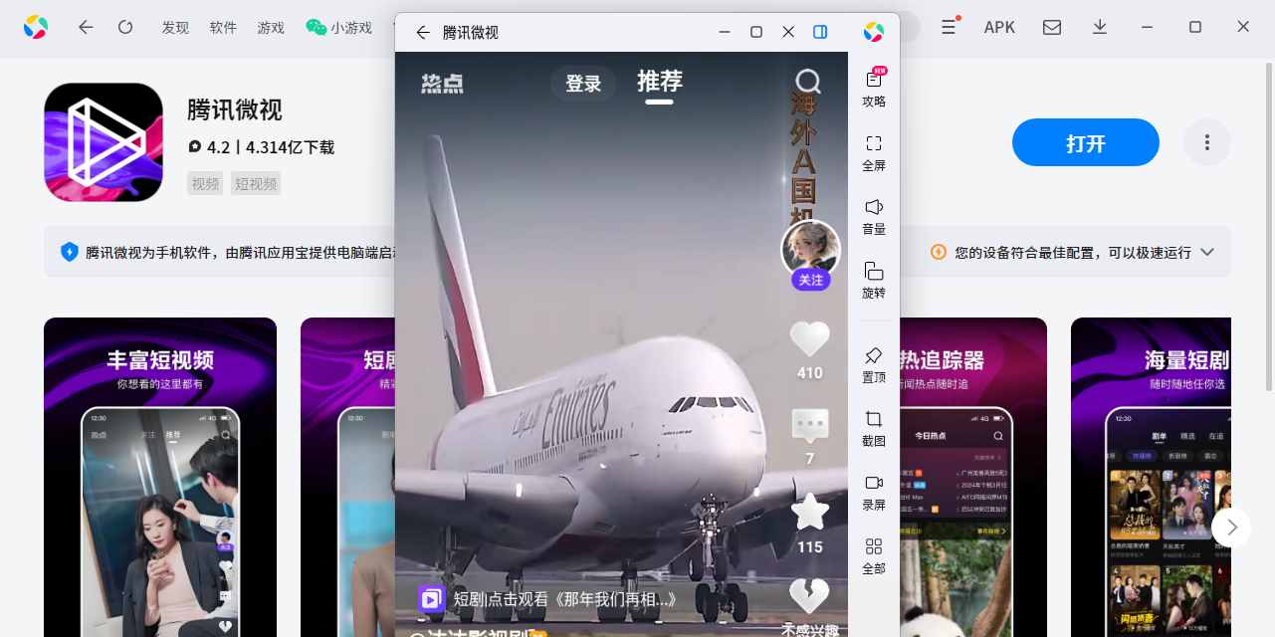Click the screenshot (截图) sidebar tool
The width and height of the screenshot is (1275, 637).
click(874, 427)
